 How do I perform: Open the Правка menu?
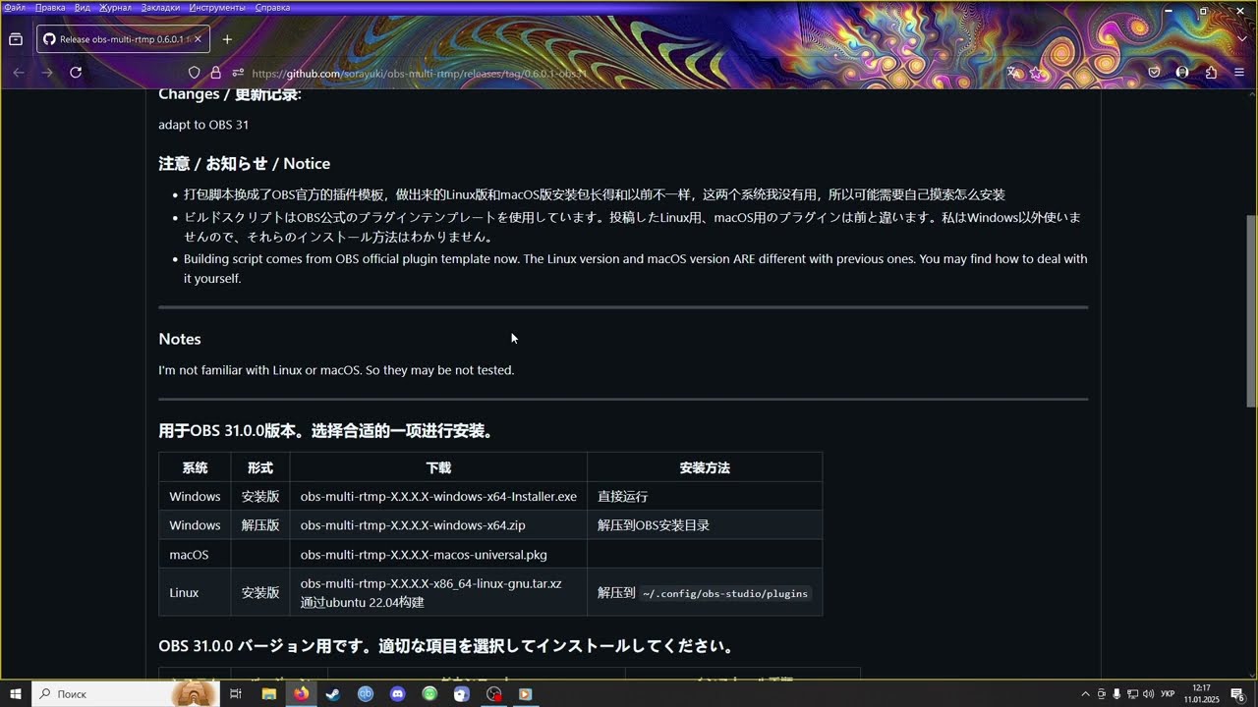point(50,8)
